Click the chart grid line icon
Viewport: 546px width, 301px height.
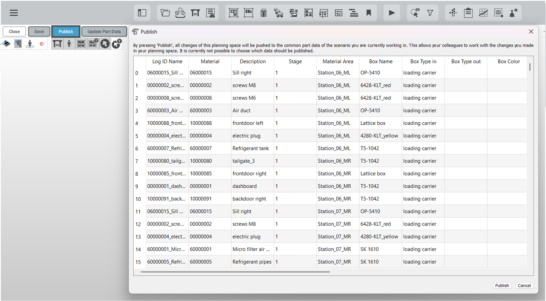pyautogui.click(x=483, y=13)
